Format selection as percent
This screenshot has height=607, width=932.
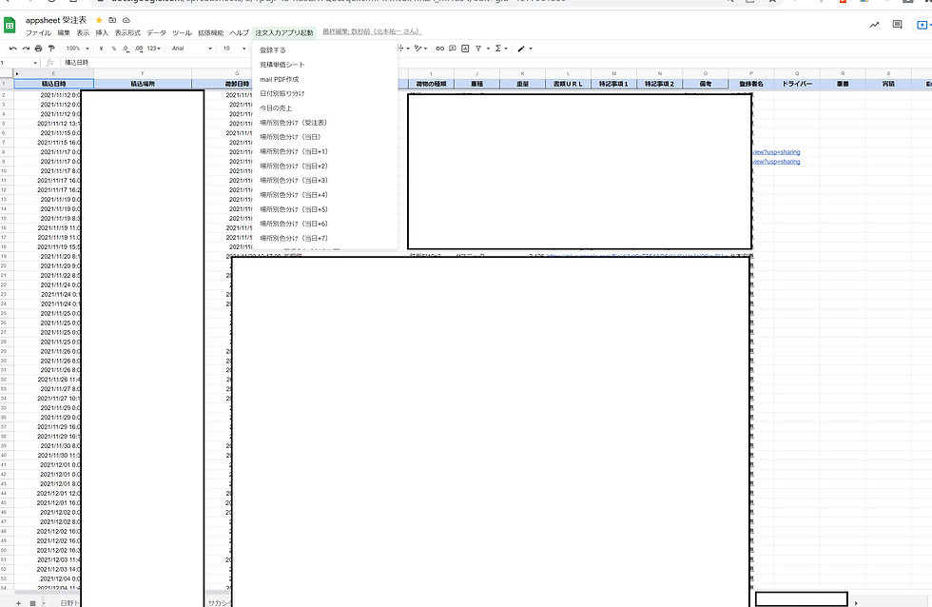[113, 49]
